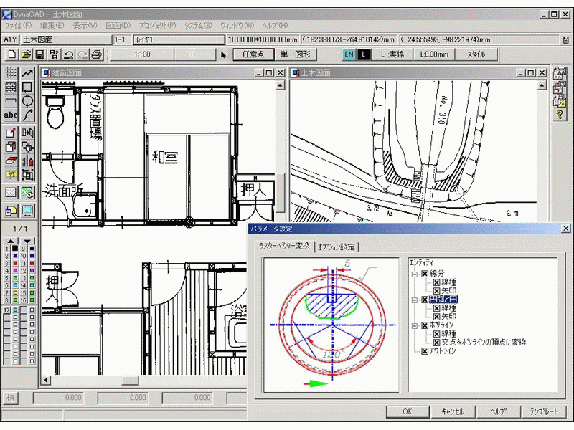The width and height of the screenshot is (574, 430).
Task: Switch to the オプション設定 tab
Action: (337, 247)
